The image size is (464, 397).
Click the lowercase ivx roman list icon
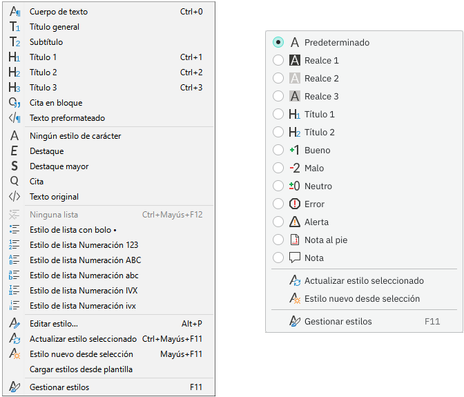(x=14, y=306)
